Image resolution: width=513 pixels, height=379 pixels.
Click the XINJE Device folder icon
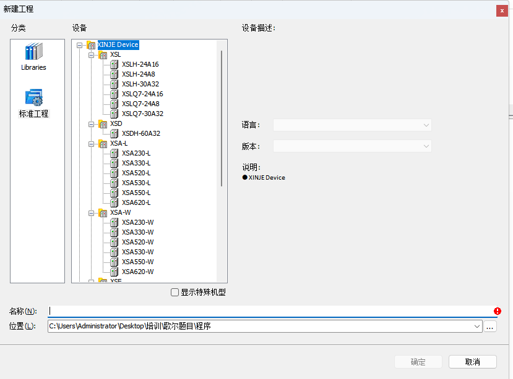tap(92, 45)
